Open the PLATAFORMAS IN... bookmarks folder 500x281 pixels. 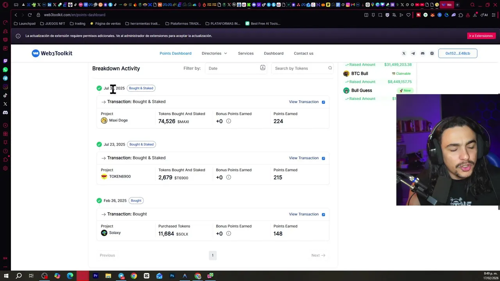tap(223, 23)
